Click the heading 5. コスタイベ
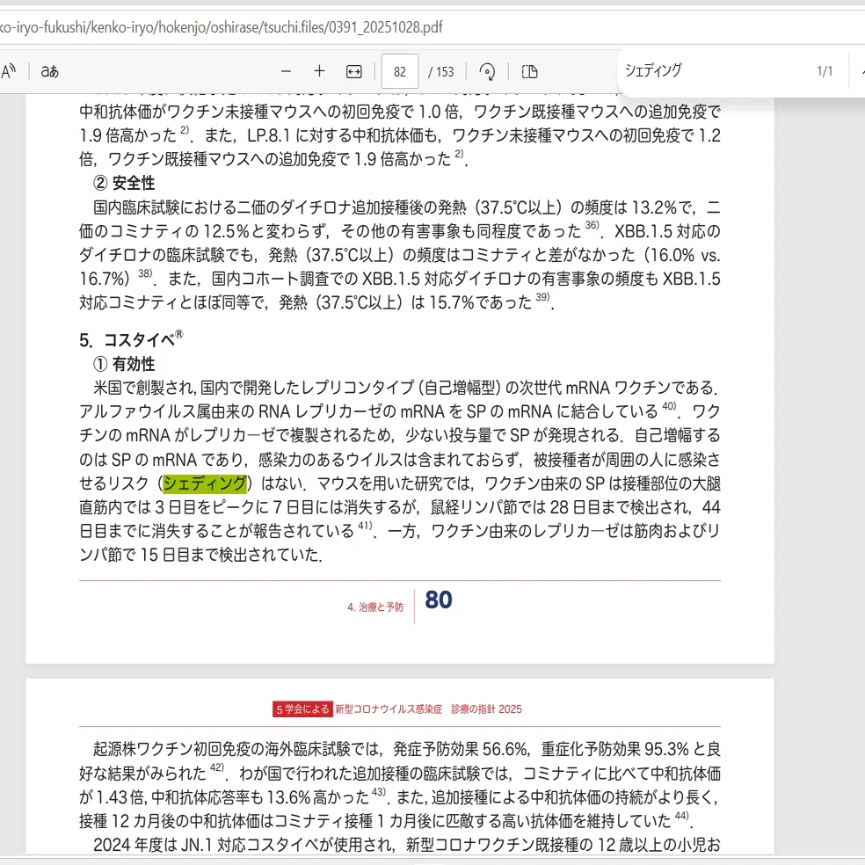The height and width of the screenshot is (865, 865). (131, 338)
